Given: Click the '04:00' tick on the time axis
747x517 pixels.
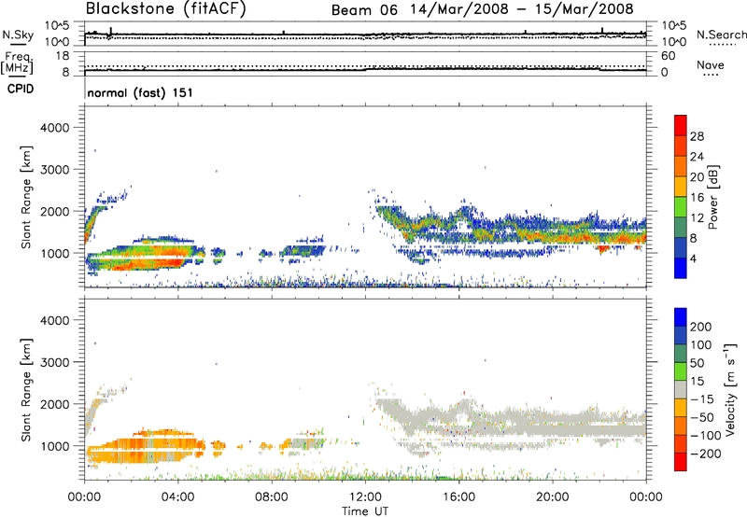Looking at the screenshot, I should tap(177, 497).
